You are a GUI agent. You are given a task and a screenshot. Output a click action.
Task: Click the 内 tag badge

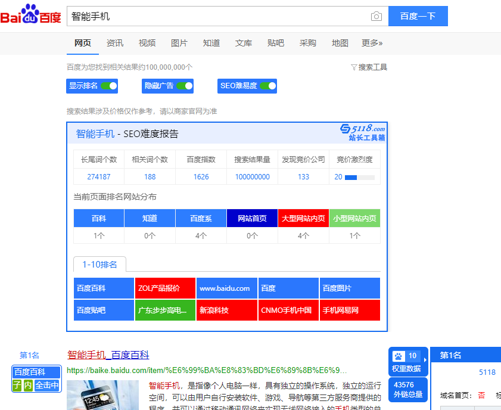[28, 385]
